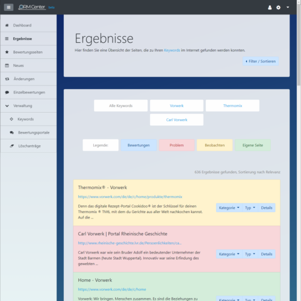Click the green Eigene Seite legend
This screenshot has height=301, width=301.
253,145
